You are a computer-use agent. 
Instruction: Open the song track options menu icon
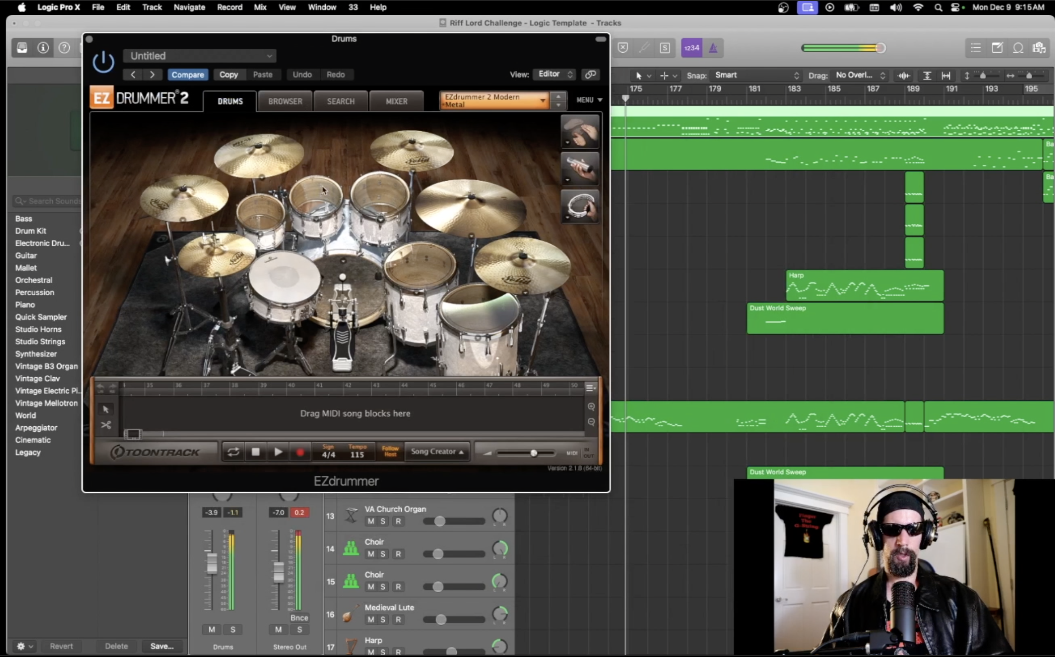(590, 388)
